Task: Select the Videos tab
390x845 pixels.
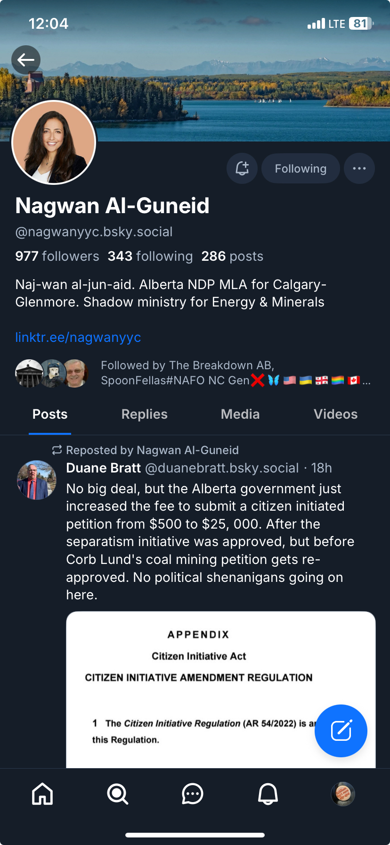Action: pyautogui.click(x=335, y=414)
